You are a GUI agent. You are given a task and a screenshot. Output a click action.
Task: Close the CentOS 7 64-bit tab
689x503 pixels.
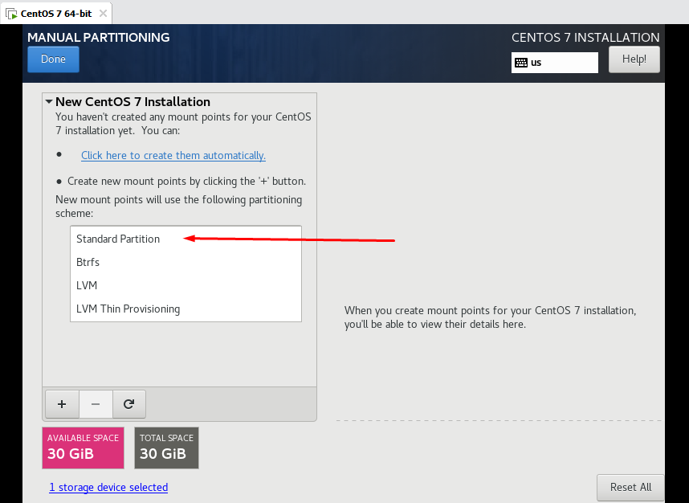point(103,14)
